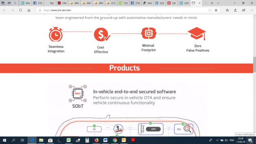Switch to the 'Car' tab
The image size is (256, 144).
172,3
